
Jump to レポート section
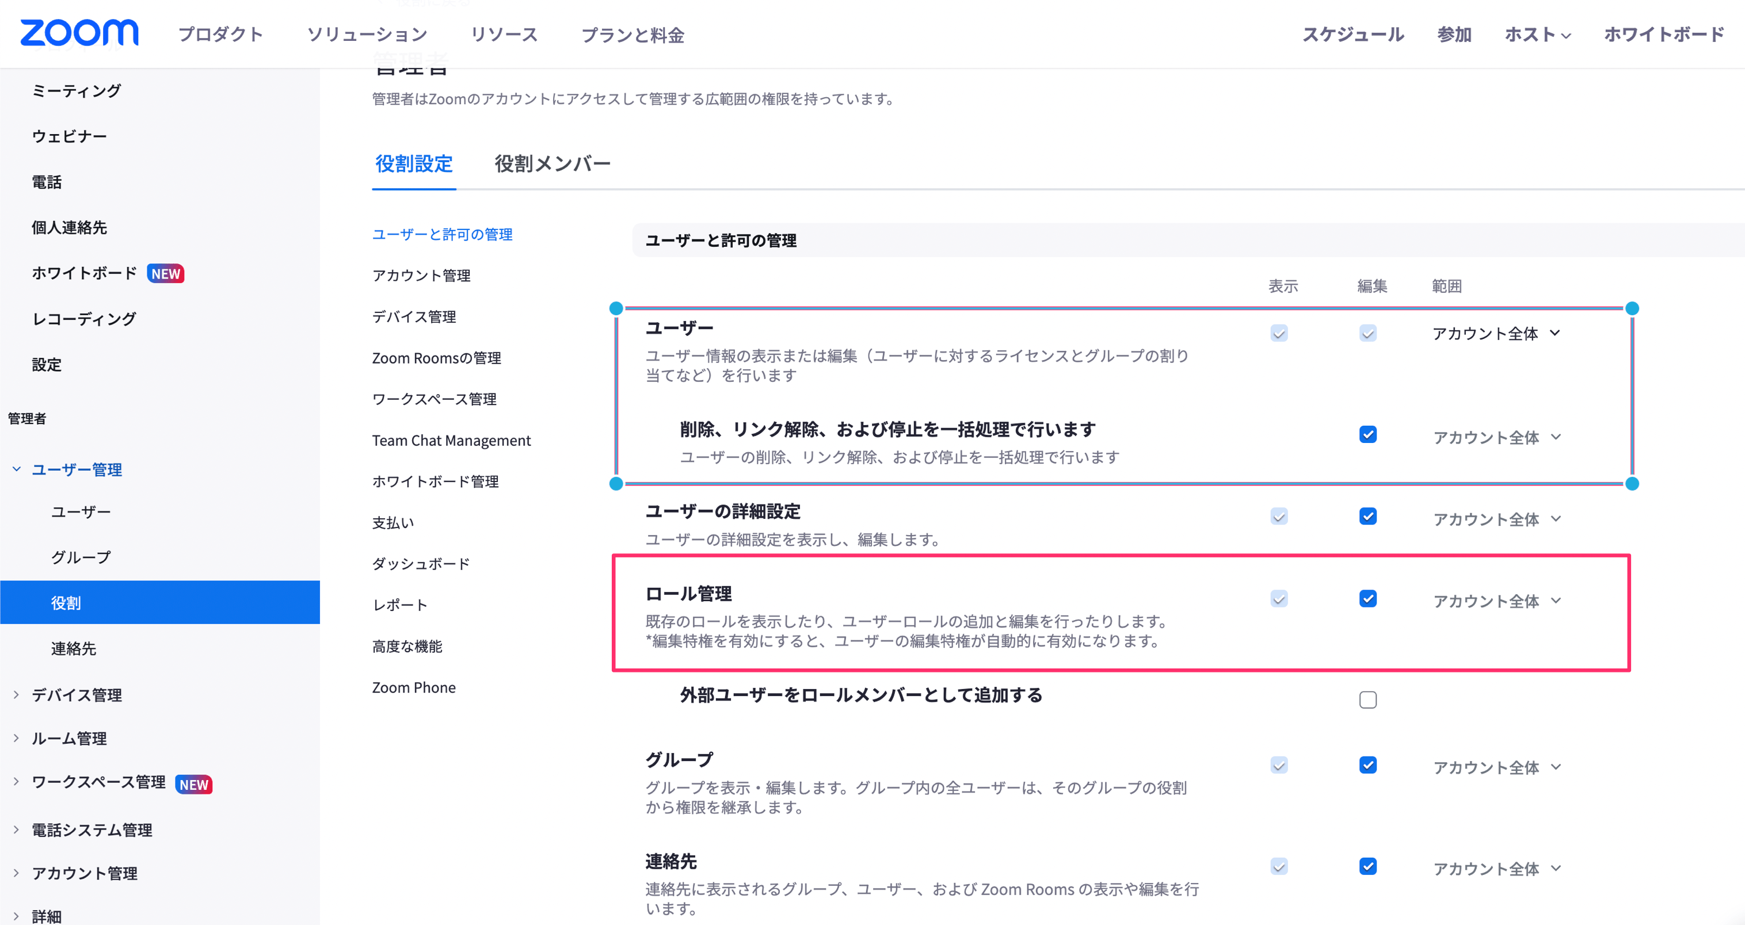pyautogui.click(x=399, y=605)
